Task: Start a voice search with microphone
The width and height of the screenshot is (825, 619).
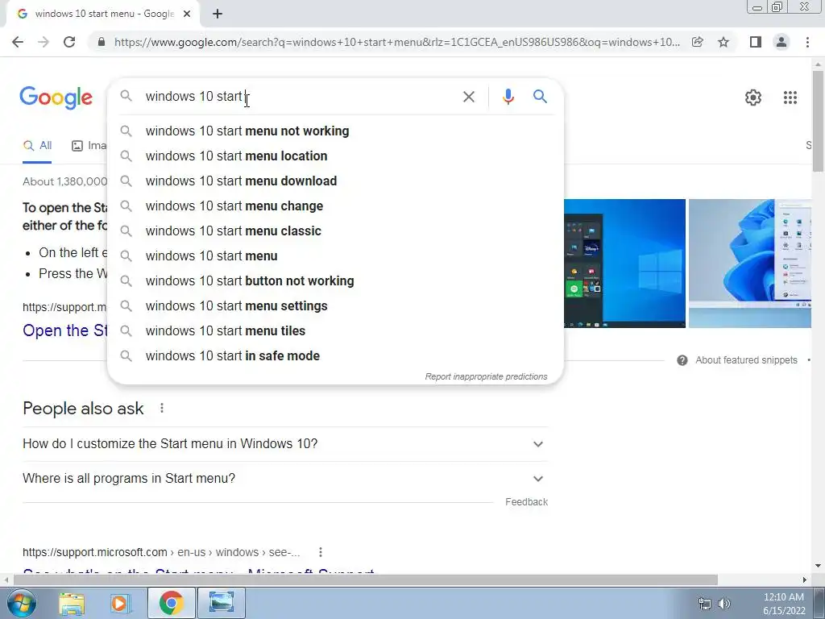Action: pos(508,97)
